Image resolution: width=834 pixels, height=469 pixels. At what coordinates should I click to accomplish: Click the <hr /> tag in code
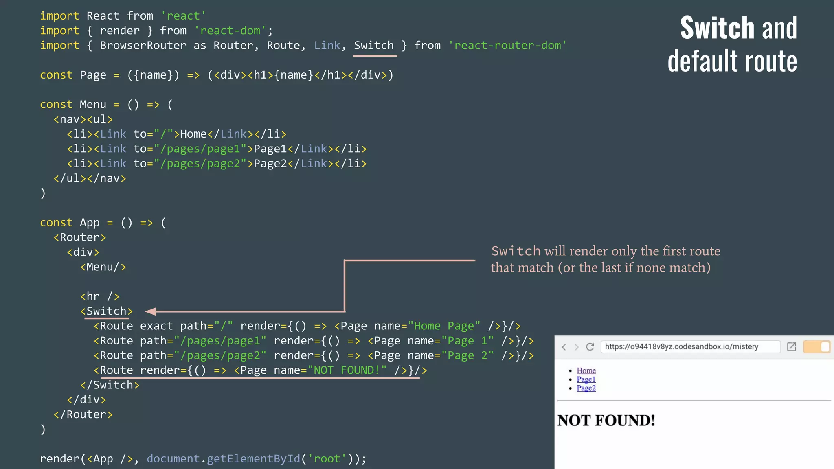click(100, 296)
